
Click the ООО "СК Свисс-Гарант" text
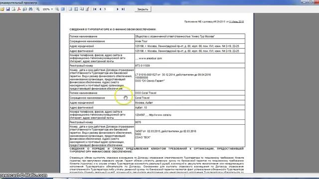150,81
